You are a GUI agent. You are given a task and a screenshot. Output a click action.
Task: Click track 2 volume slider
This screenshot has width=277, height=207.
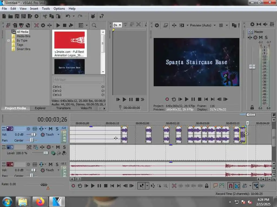33,135
